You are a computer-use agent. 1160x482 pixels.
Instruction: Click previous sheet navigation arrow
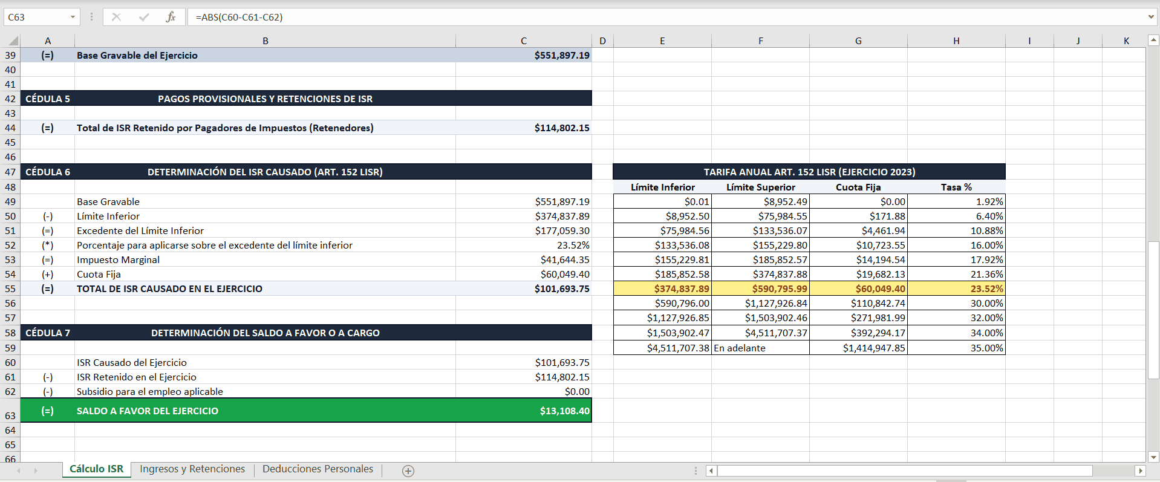tap(18, 471)
